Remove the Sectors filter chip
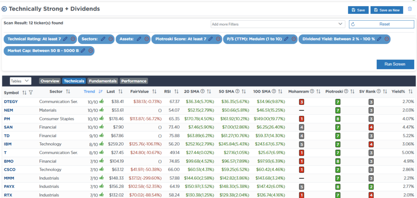The width and height of the screenshot is (417, 198). [x=110, y=39]
